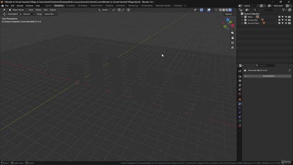Open Global transform orientation dropdown
This screenshot has width=293, height=165.
[104, 10]
